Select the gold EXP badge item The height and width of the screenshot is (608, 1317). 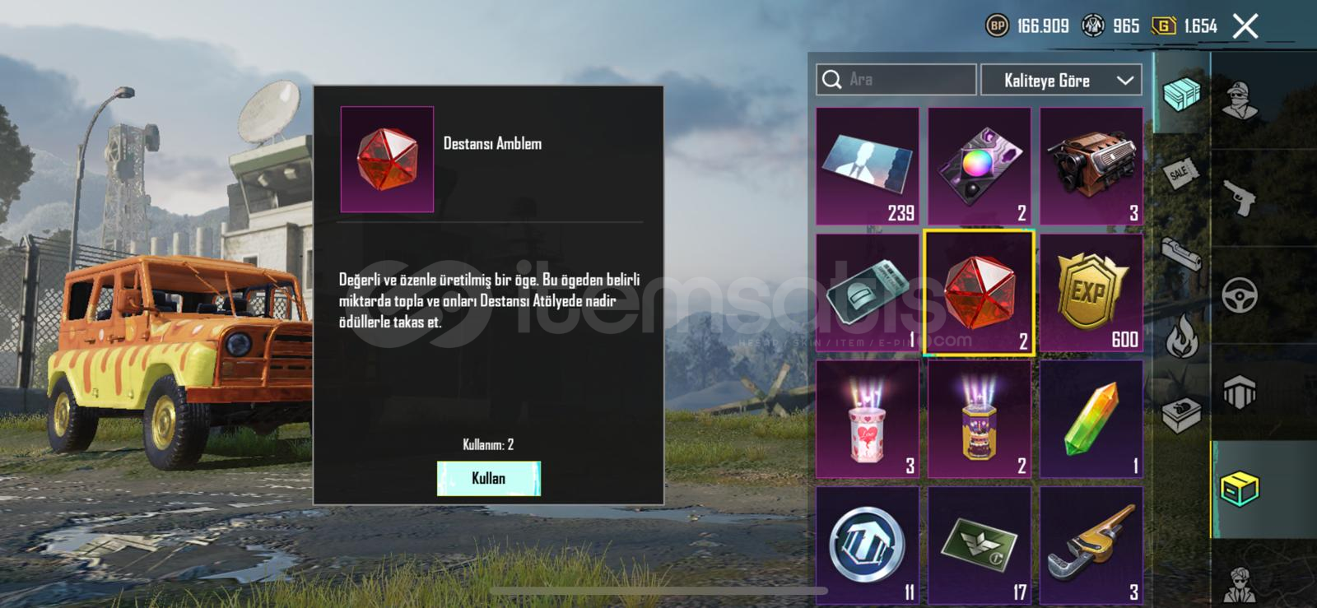(1091, 293)
